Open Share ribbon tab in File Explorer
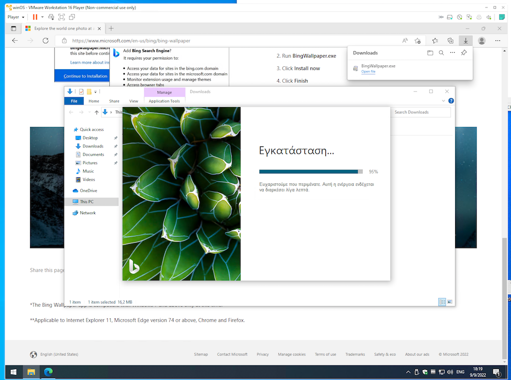This screenshot has height=380, width=511. coord(114,101)
